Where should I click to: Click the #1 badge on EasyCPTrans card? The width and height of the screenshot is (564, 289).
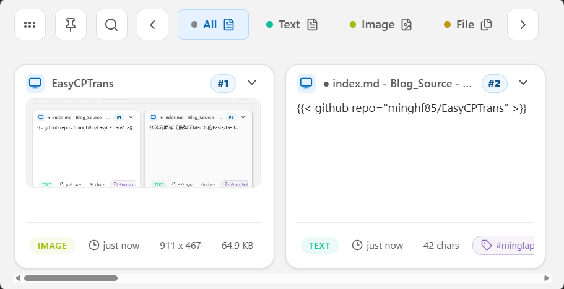223,84
